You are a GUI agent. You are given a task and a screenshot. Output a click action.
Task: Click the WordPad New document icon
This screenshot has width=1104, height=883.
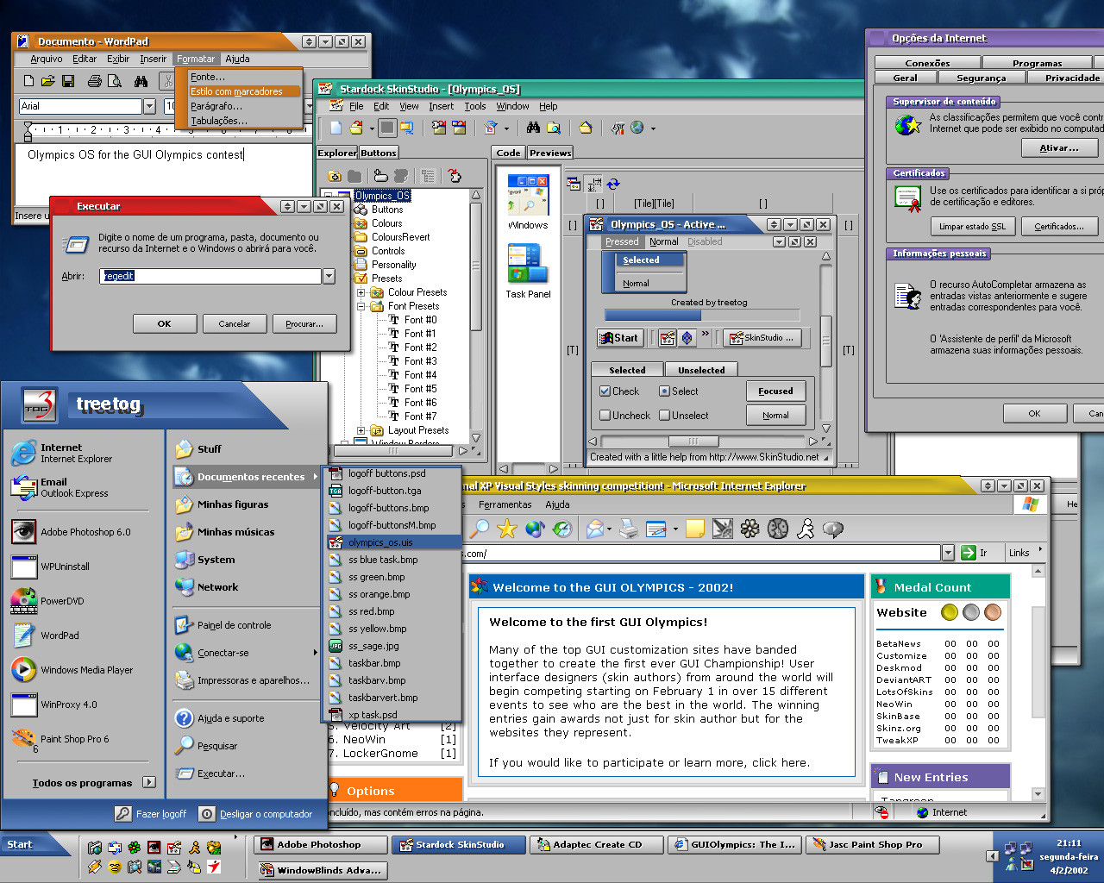pos(28,81)
